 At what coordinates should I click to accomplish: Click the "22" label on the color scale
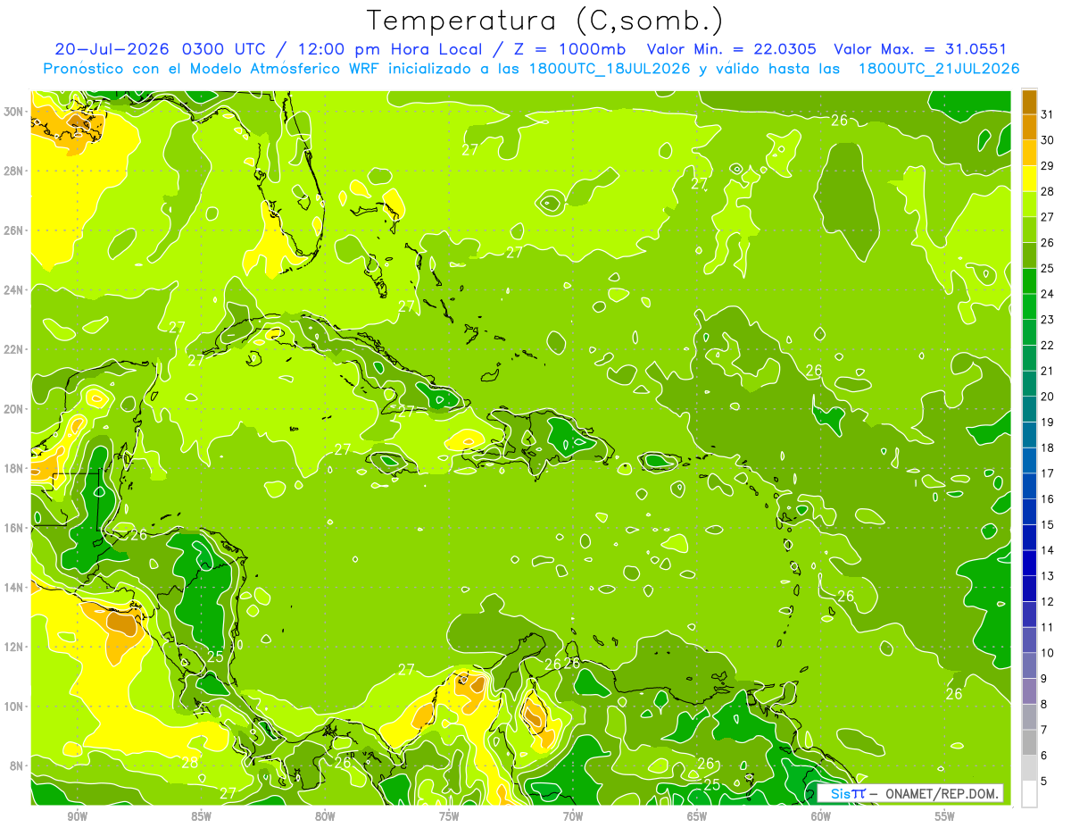point(1048,345)
